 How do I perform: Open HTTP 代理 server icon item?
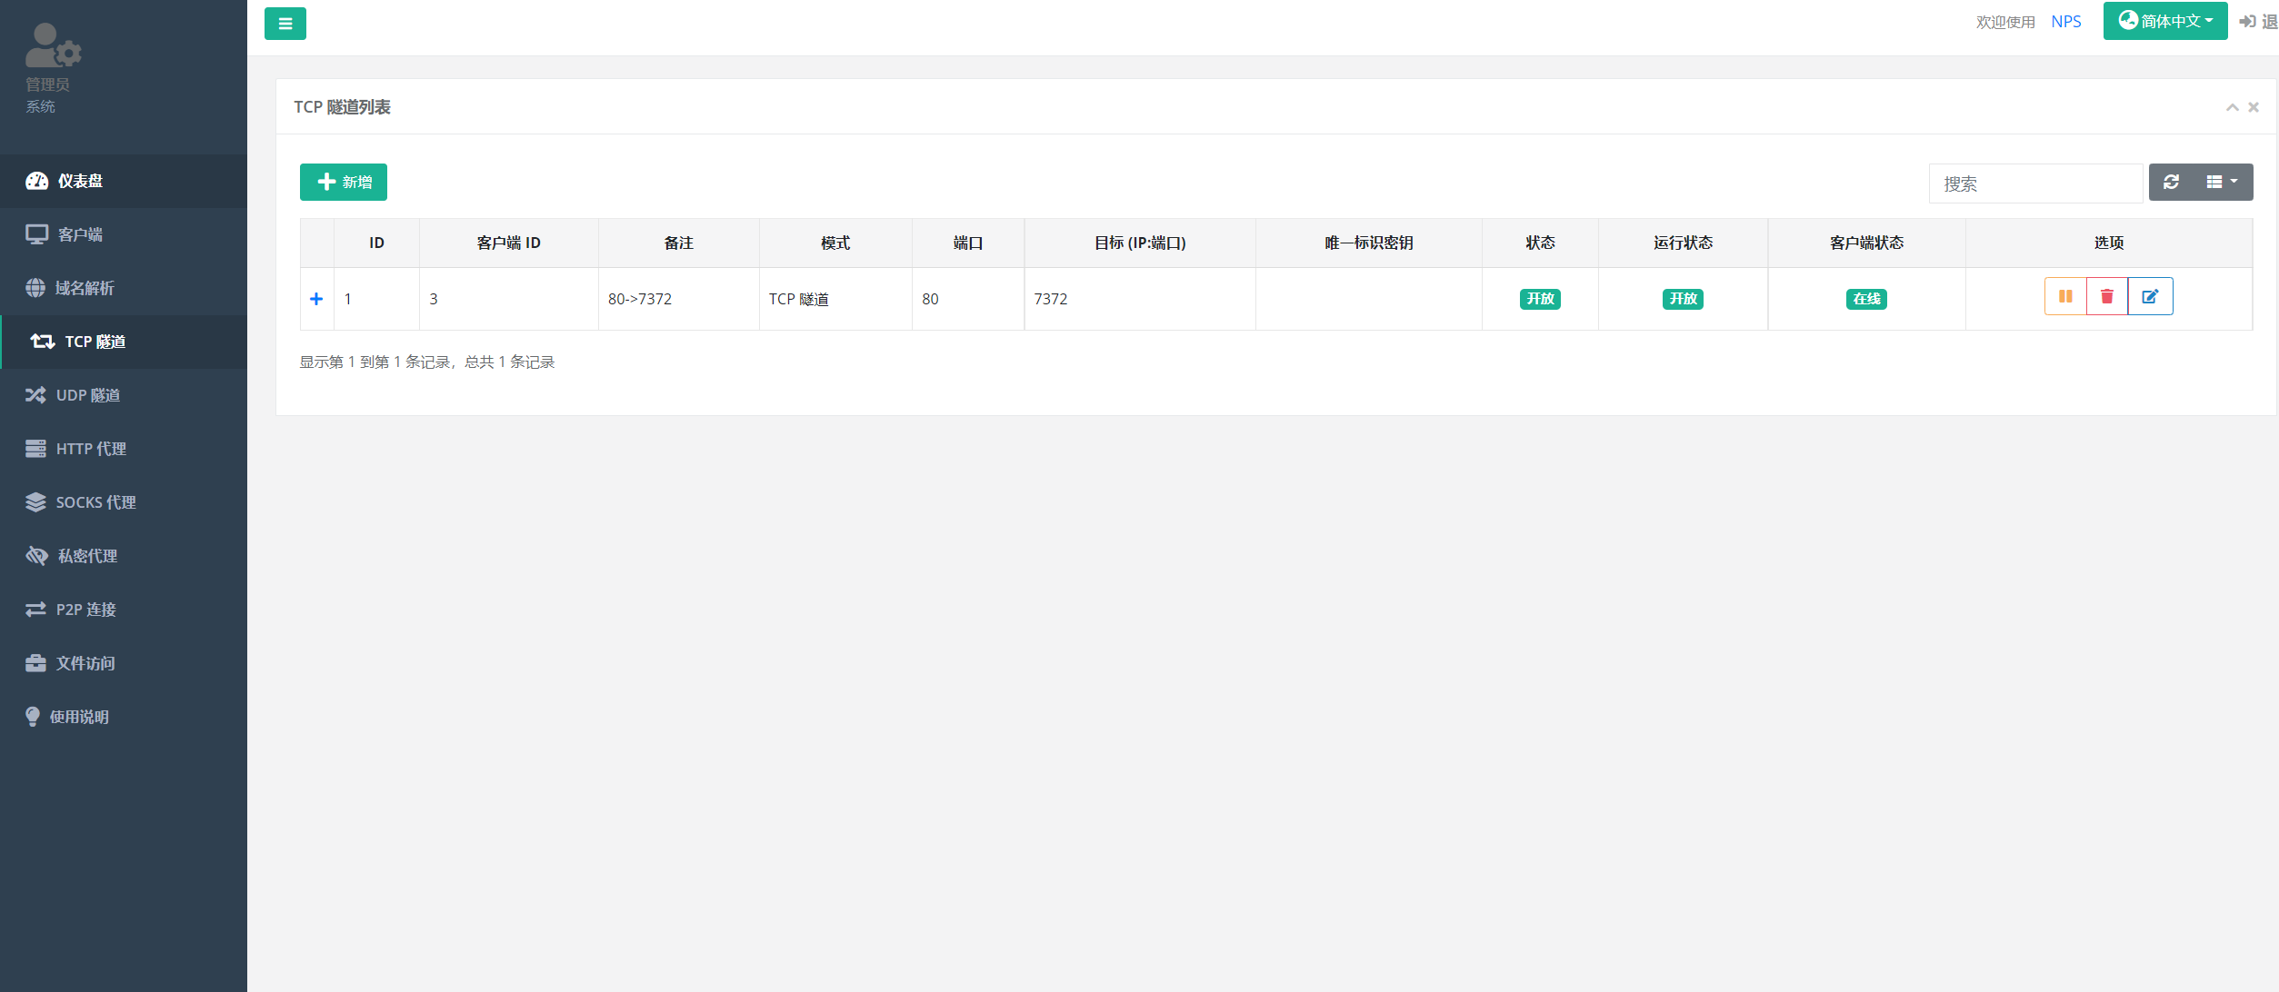[x=90, y=449]
